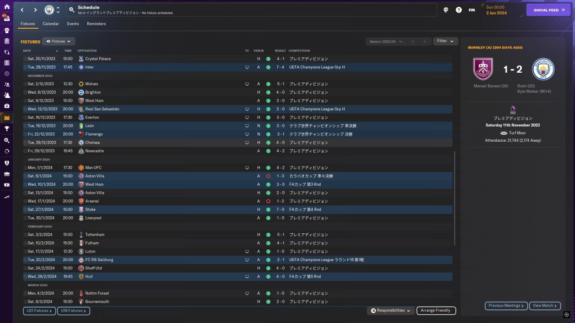Open the Inbox icon with red badge

point(6,18)
